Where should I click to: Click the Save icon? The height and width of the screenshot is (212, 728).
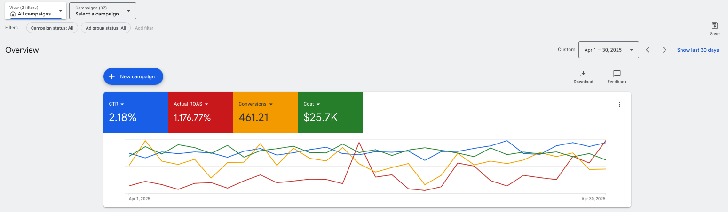[714, 25]
